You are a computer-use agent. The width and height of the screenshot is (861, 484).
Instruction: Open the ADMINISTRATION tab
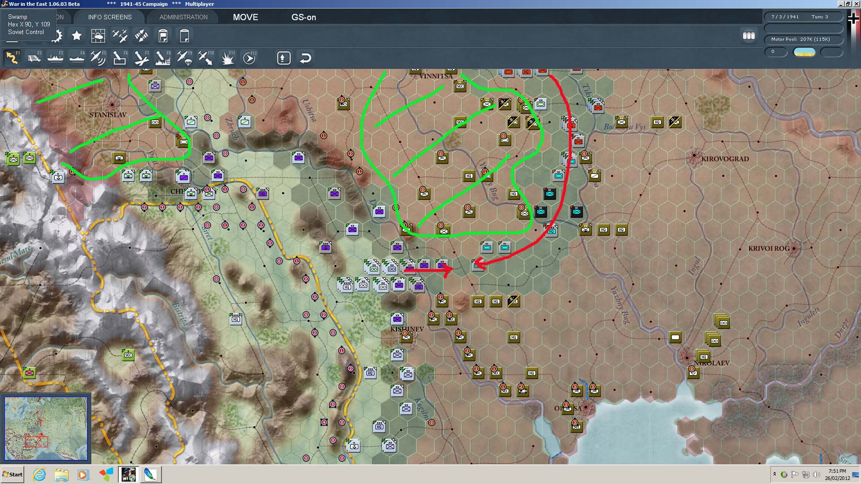183,17
